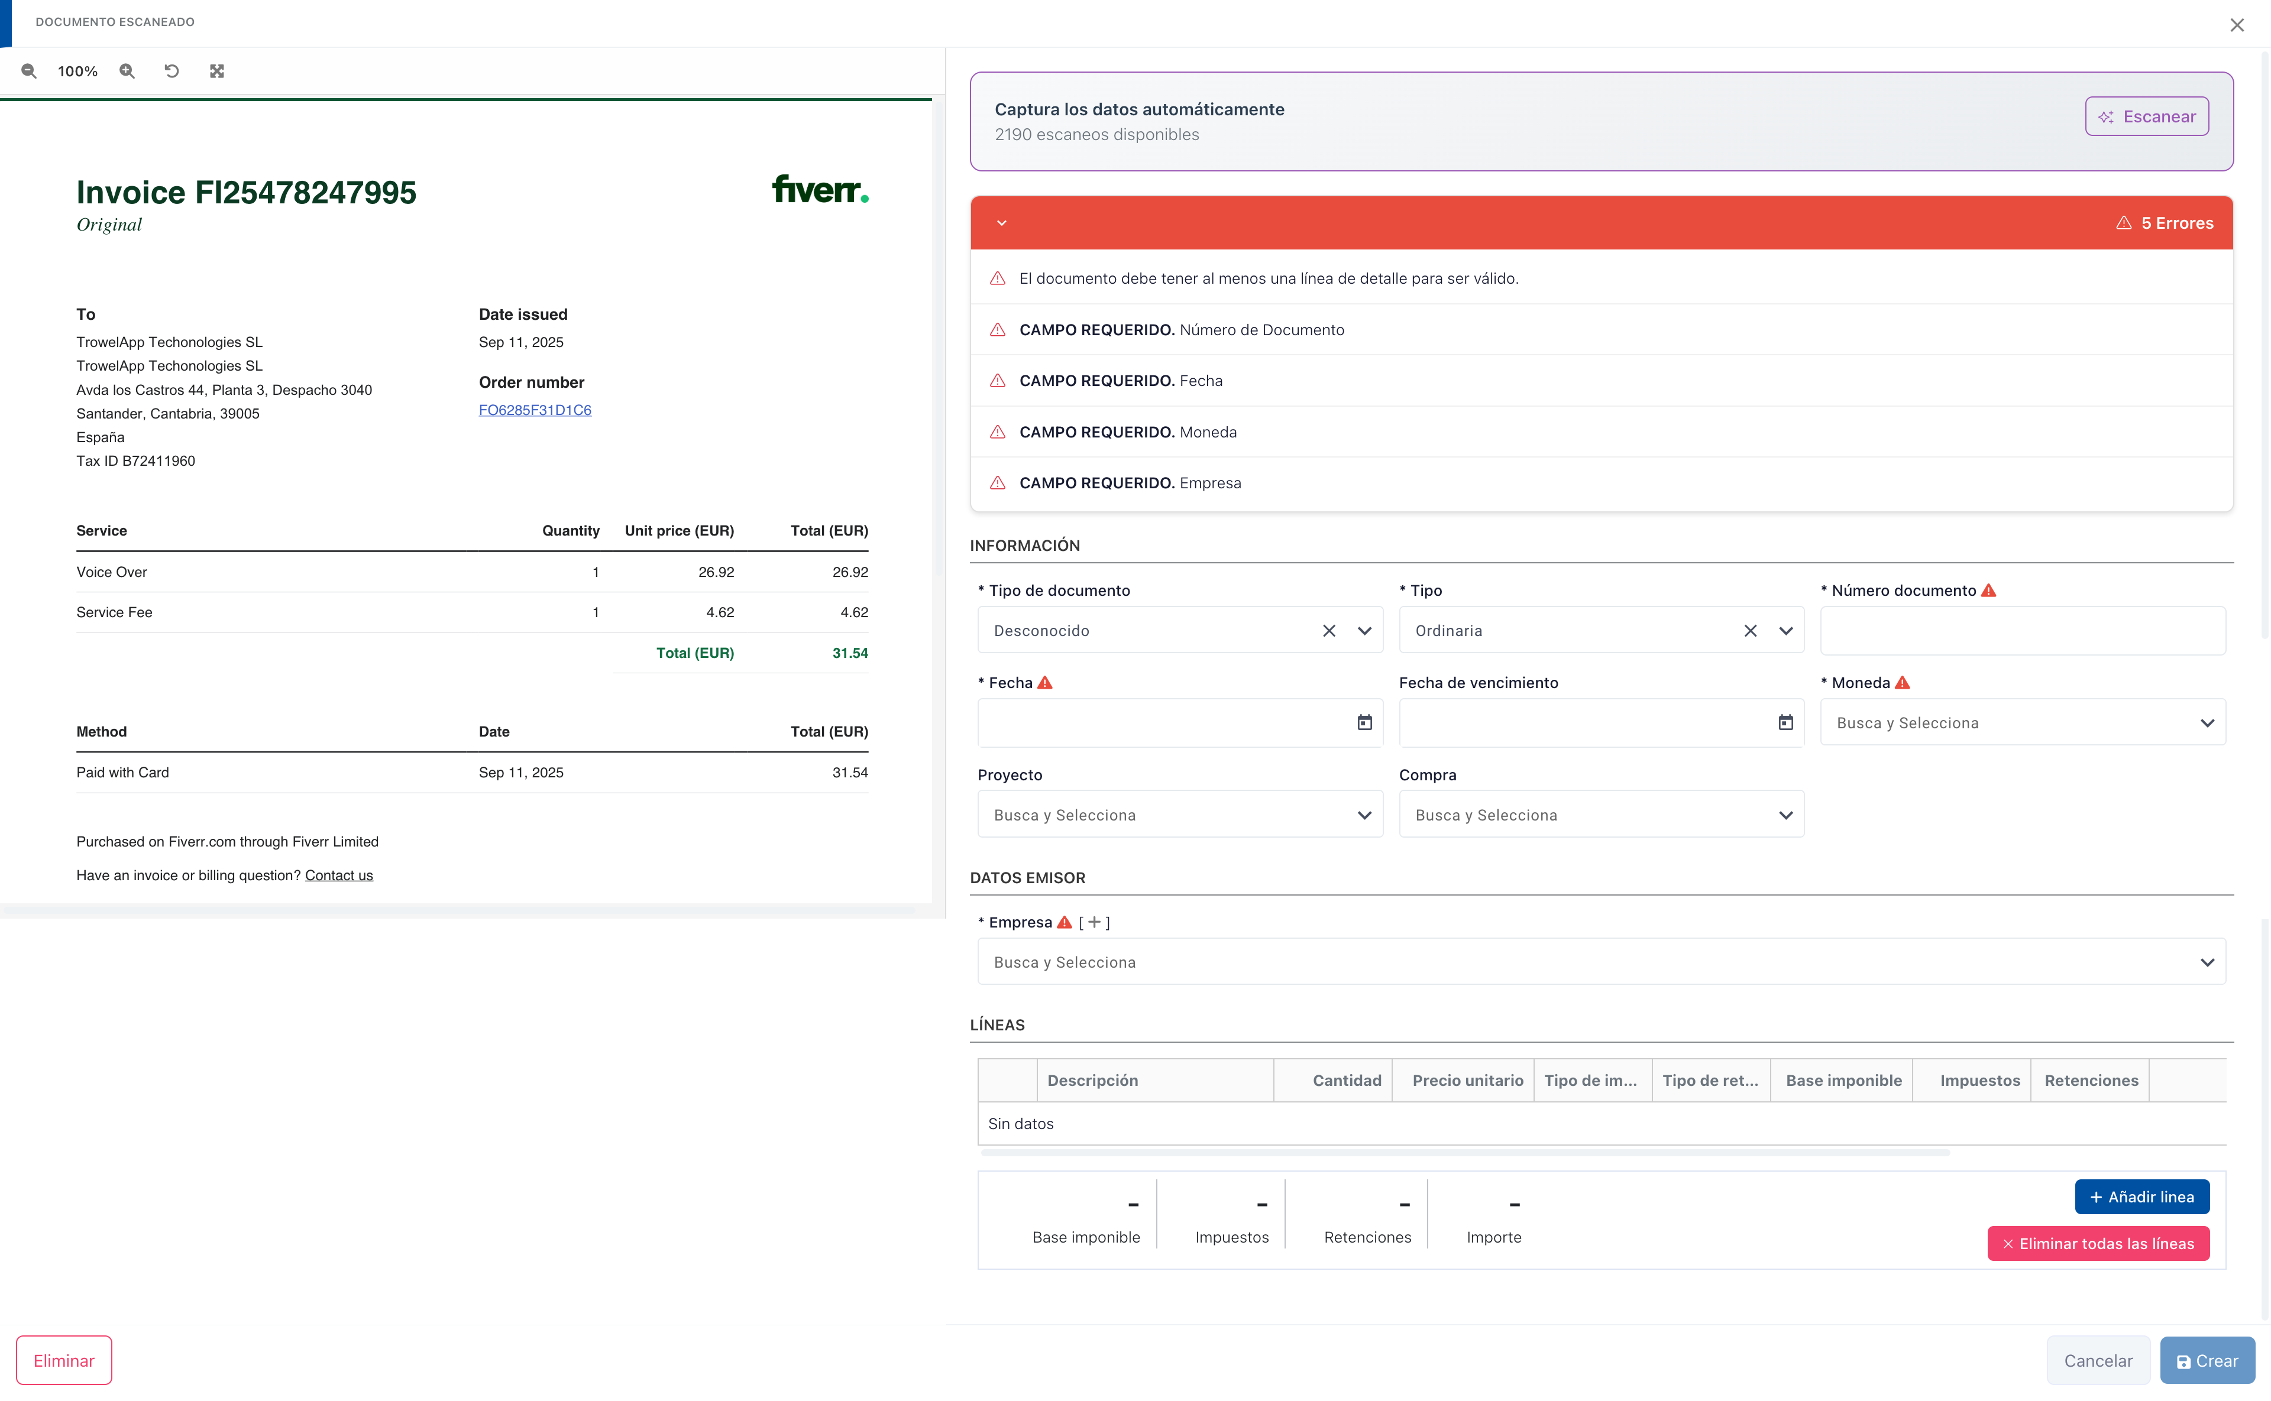Clear the Tipo de documento selection
This screenshot has width=2271, height=1401.
click(1328, 631)
